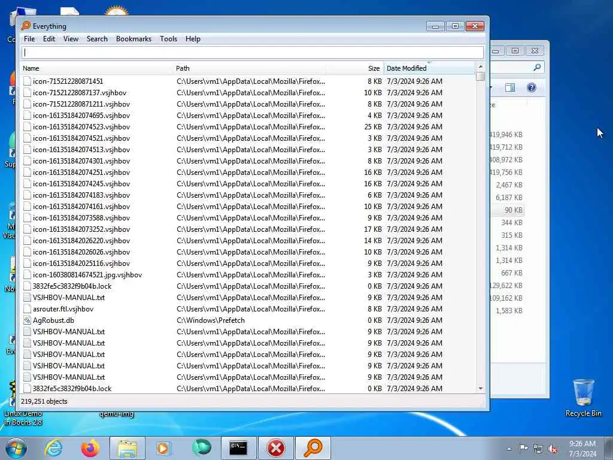The height and width of the screenshot is (460, 613).
Task: Select file icon-161351842074513.vsjhbov
Action: coord(81,149)
